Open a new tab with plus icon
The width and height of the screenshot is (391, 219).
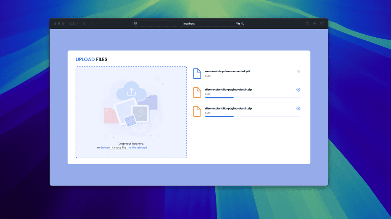(315, 23)
